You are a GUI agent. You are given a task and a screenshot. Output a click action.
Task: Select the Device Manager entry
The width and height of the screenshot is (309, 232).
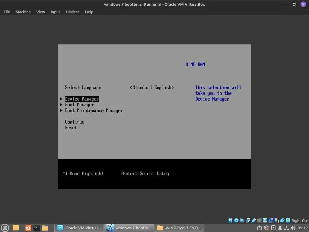[82, 99]
